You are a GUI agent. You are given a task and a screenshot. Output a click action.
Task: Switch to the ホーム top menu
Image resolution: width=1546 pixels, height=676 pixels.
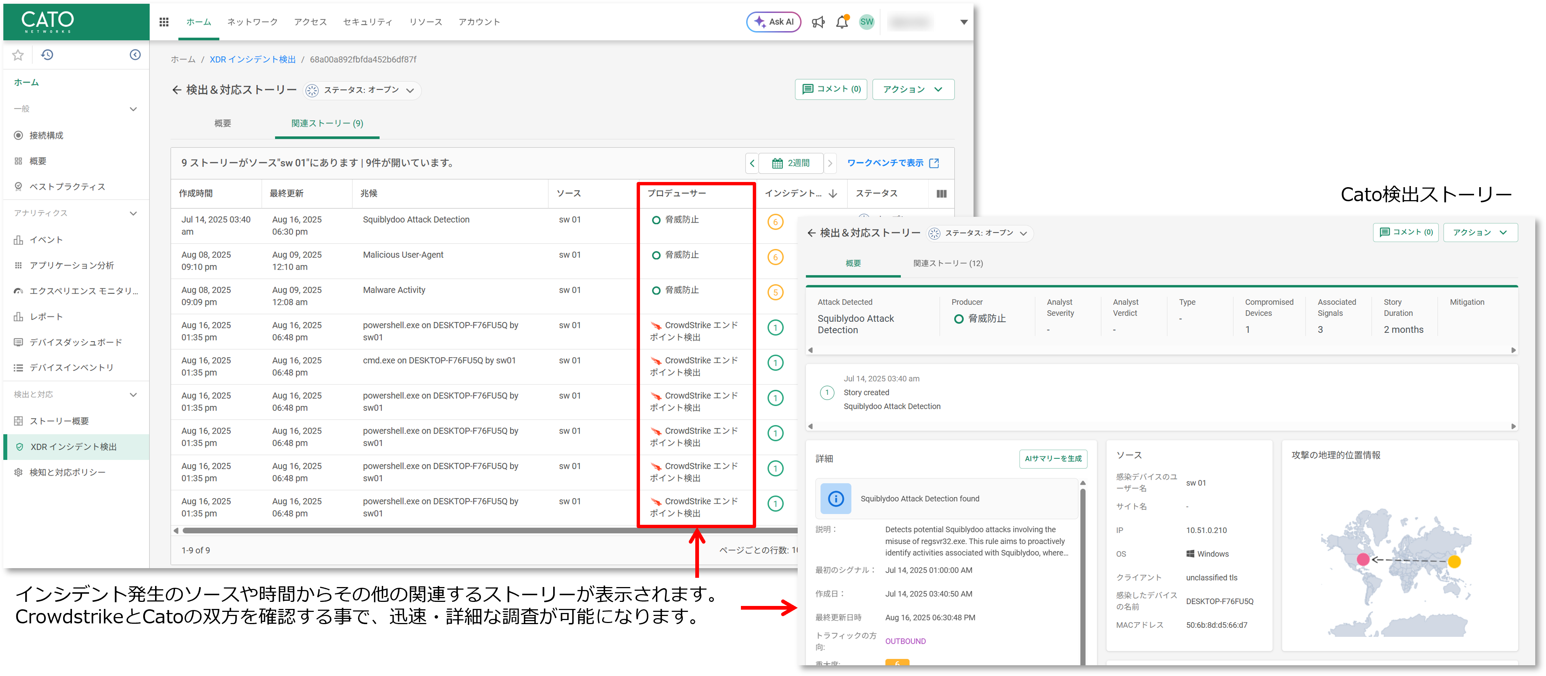pos(198,22)
